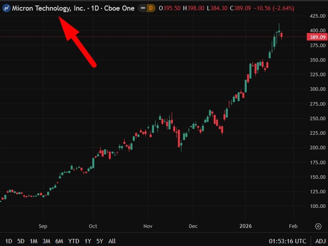Toggle ADJ adjusted price data
Screen dimensions: 328x246
(x=320, y=241)
